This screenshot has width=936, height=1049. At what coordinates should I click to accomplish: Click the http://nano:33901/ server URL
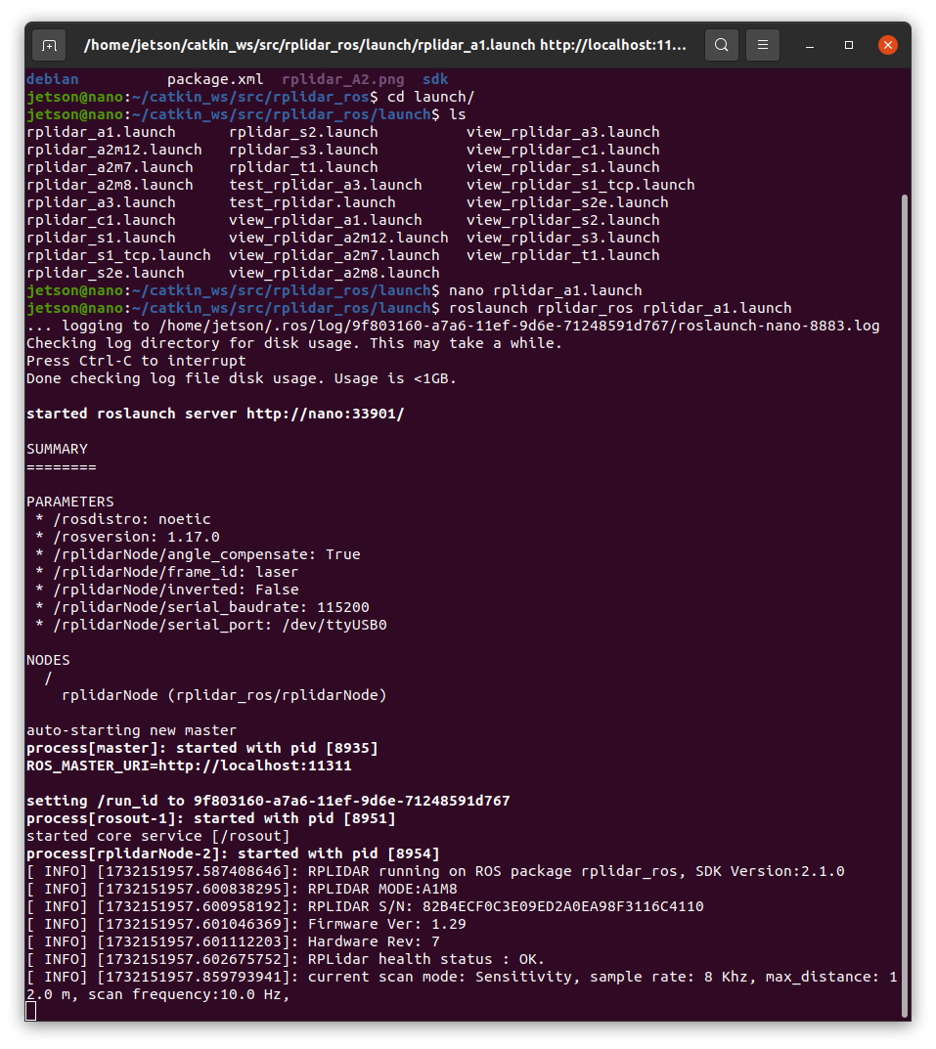point(326,415)
